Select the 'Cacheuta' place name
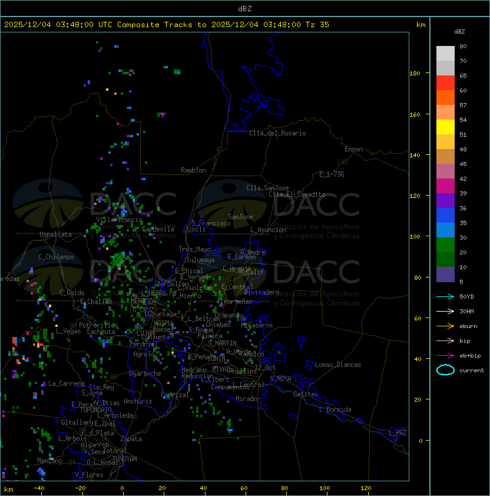Image resolution: width=490 pixels, height=496 pixels. click(x=101, y=332)
